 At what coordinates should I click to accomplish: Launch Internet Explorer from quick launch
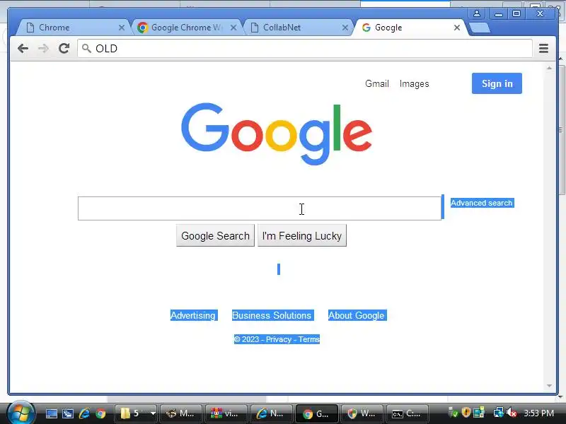point(84,413)
